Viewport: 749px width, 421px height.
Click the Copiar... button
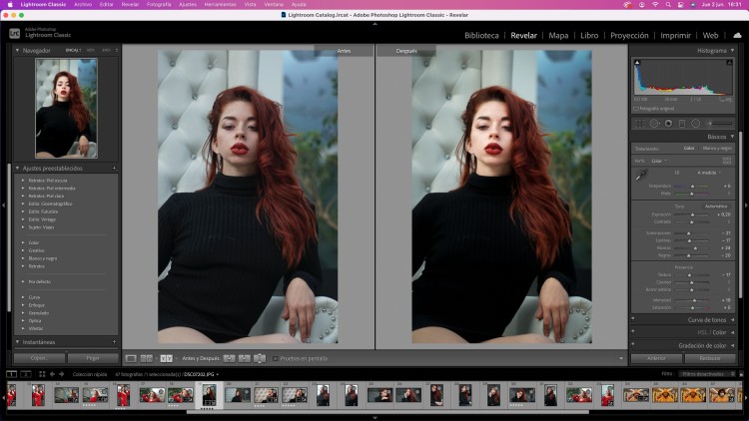(40, 358)
